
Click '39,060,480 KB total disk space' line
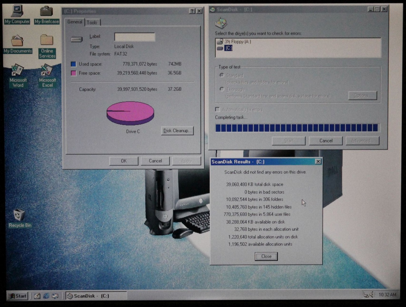tap(255, 184)
